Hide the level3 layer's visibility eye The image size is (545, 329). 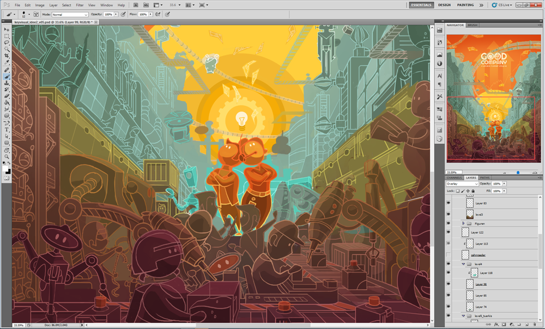[x=449, y=215]
